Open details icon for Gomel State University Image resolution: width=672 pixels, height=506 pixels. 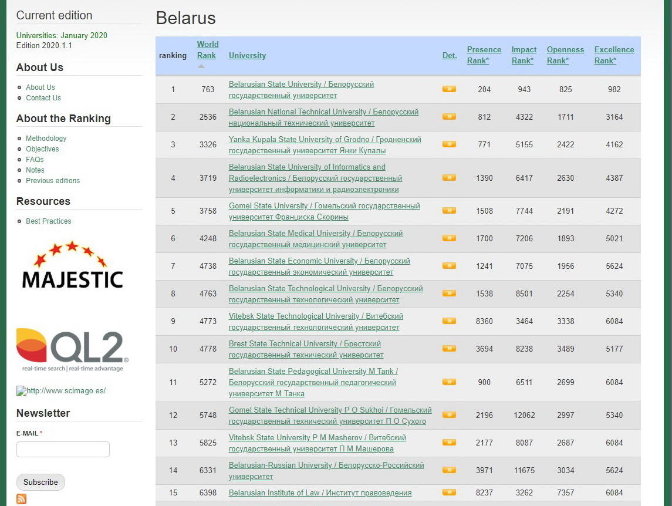point(449,211)
